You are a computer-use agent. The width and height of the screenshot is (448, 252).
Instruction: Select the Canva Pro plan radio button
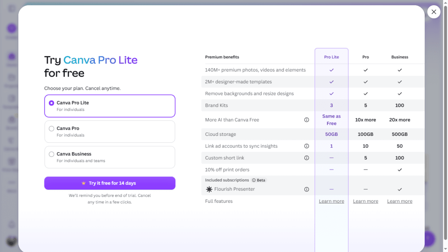(52, 128)
